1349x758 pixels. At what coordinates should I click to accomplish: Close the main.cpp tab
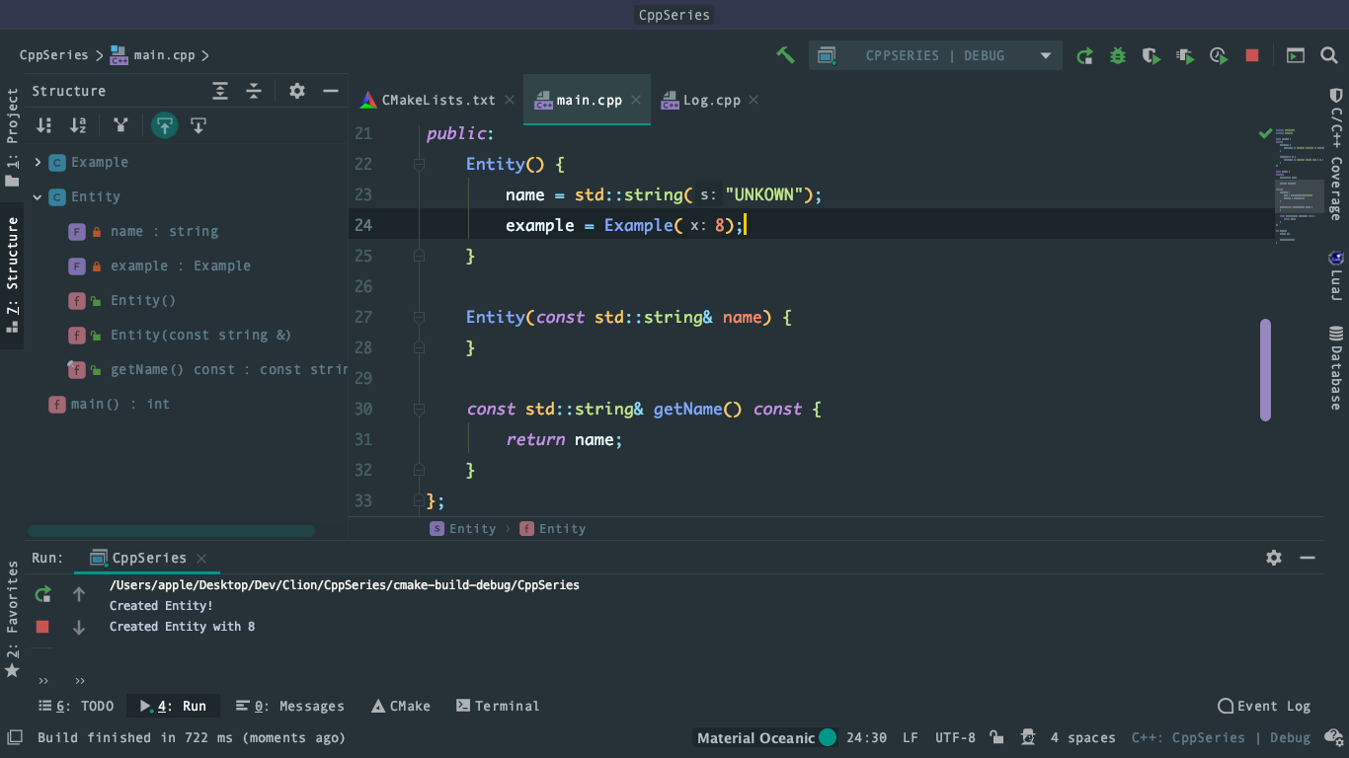coord(636,100)
